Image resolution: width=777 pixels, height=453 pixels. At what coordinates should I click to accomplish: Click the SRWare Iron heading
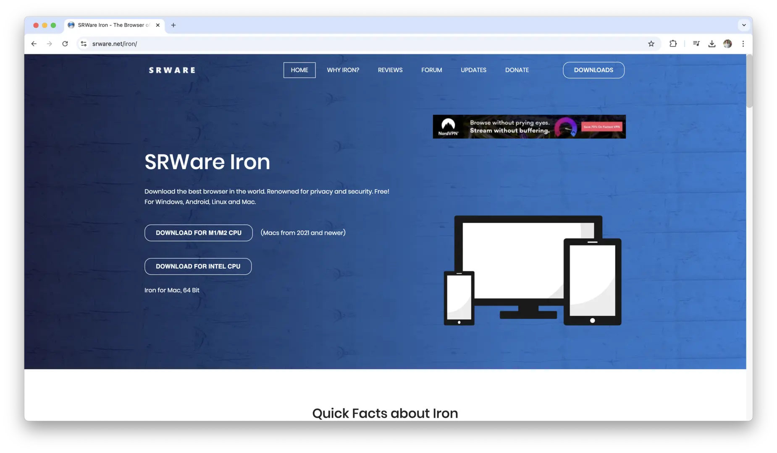207,162
